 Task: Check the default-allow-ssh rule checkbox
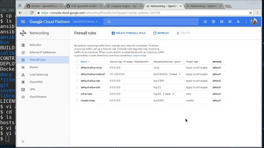77,87
